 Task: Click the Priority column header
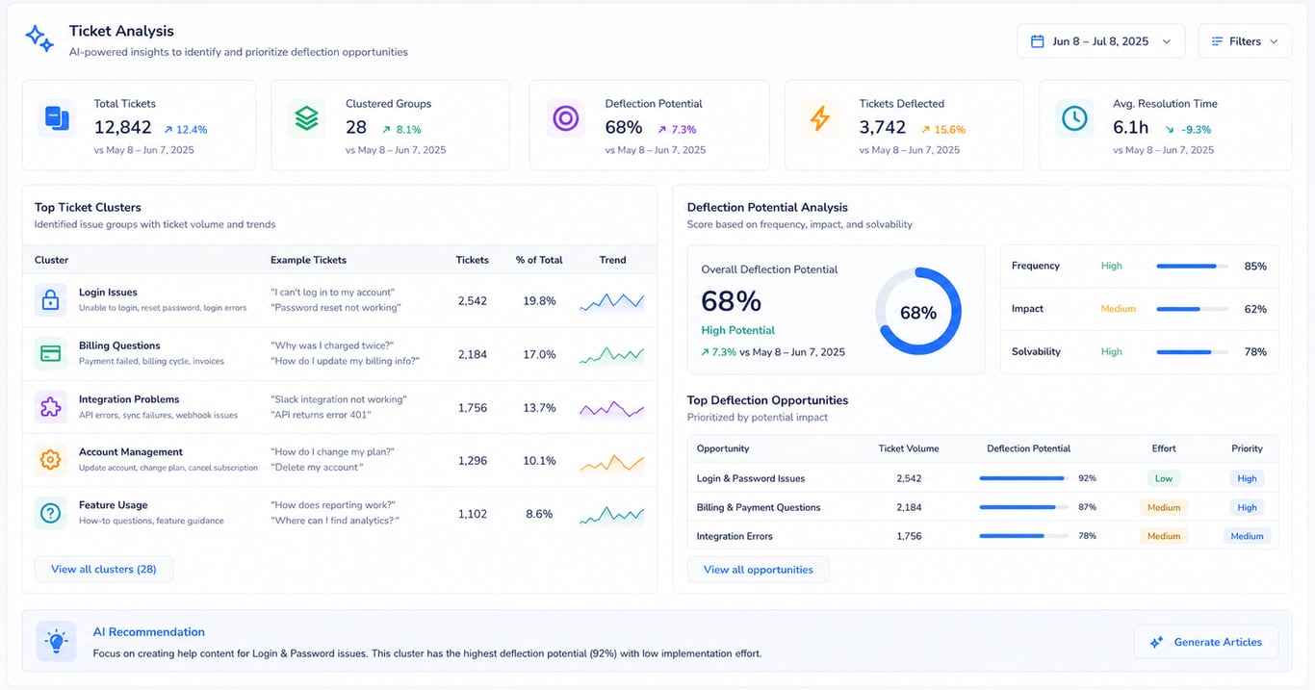tap(1247, 448)
